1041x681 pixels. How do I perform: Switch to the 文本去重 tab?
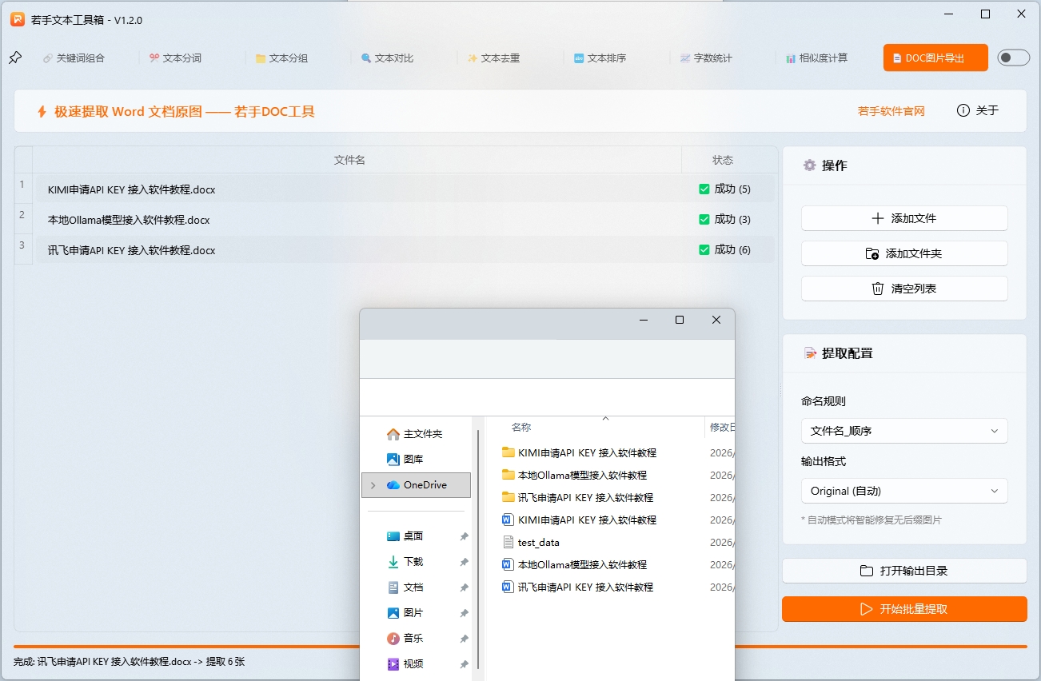(494, 58)
